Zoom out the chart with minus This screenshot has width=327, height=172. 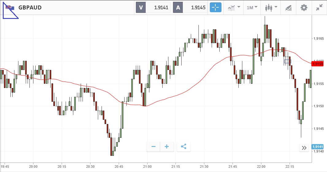tap(153, 147)
